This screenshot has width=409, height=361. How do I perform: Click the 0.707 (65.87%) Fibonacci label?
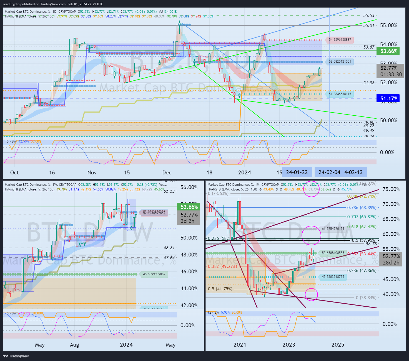[x=362, y=217]
